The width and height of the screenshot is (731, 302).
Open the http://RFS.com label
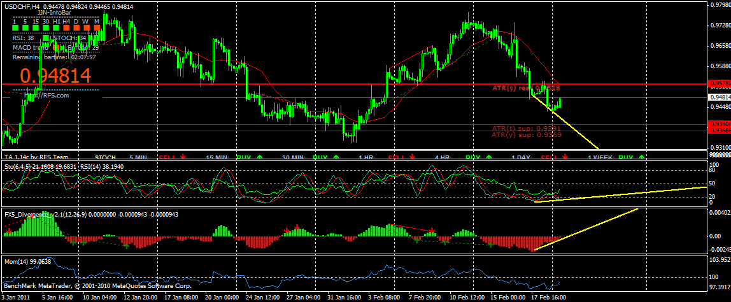coord(46,95)
